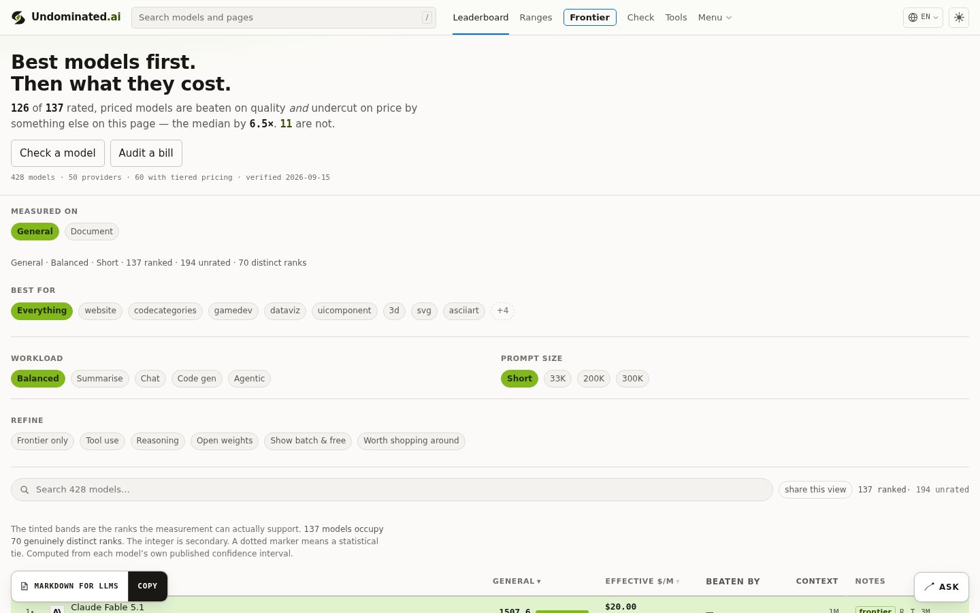Choose the dataviz category chip
Viewport: 980px width, 613px height.
pyautogui.click(x=285, y=311)
